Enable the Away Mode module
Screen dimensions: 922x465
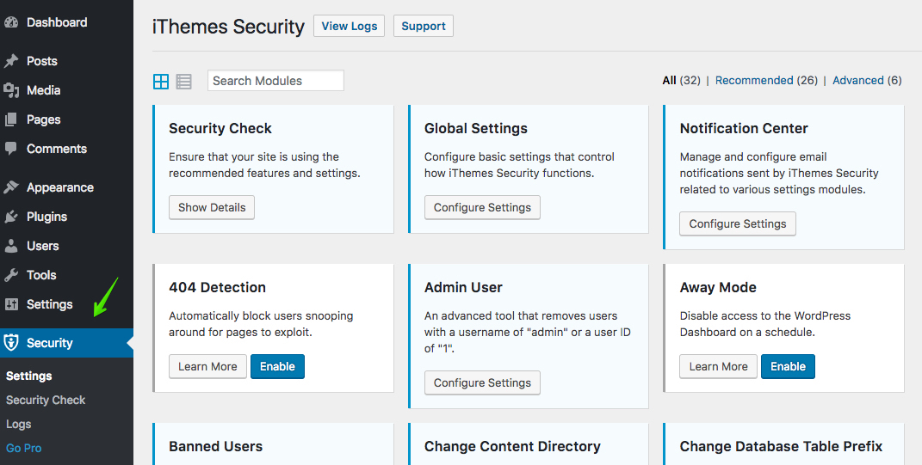pos(788,366)
